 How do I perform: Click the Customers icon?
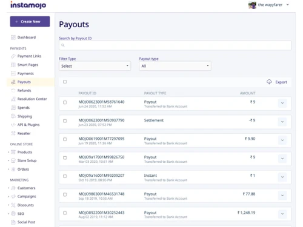[x=13, y=188]
